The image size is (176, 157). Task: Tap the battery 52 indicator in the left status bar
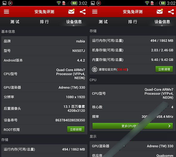tap(74, 3)
